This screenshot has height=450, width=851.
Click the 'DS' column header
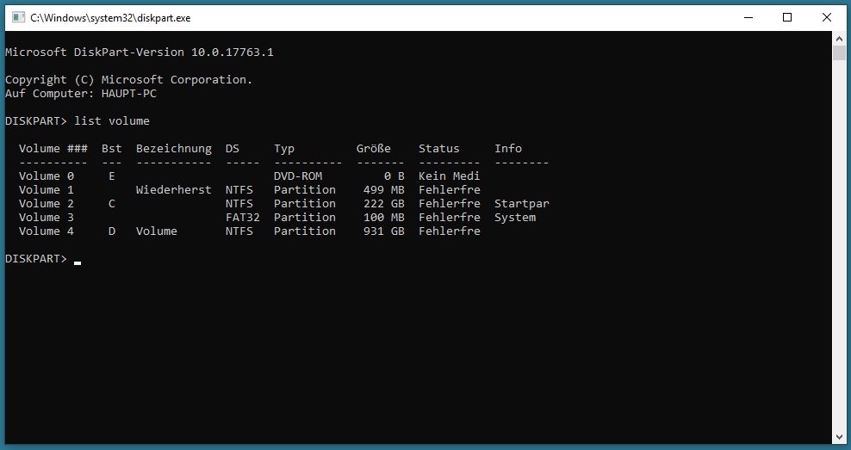click(233, 149)
